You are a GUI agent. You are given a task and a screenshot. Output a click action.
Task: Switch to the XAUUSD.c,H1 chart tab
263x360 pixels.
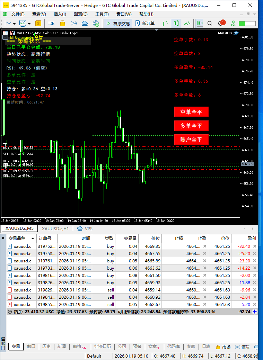(x=55, y=228)
